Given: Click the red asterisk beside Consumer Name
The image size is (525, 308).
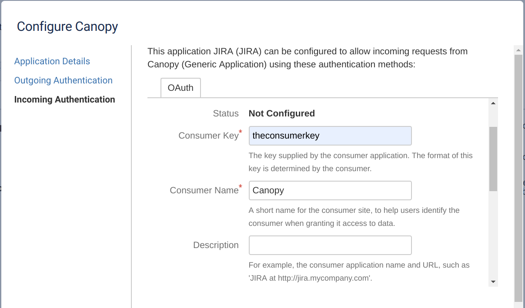Looking at the screenshot, I should tap(240, 186).
